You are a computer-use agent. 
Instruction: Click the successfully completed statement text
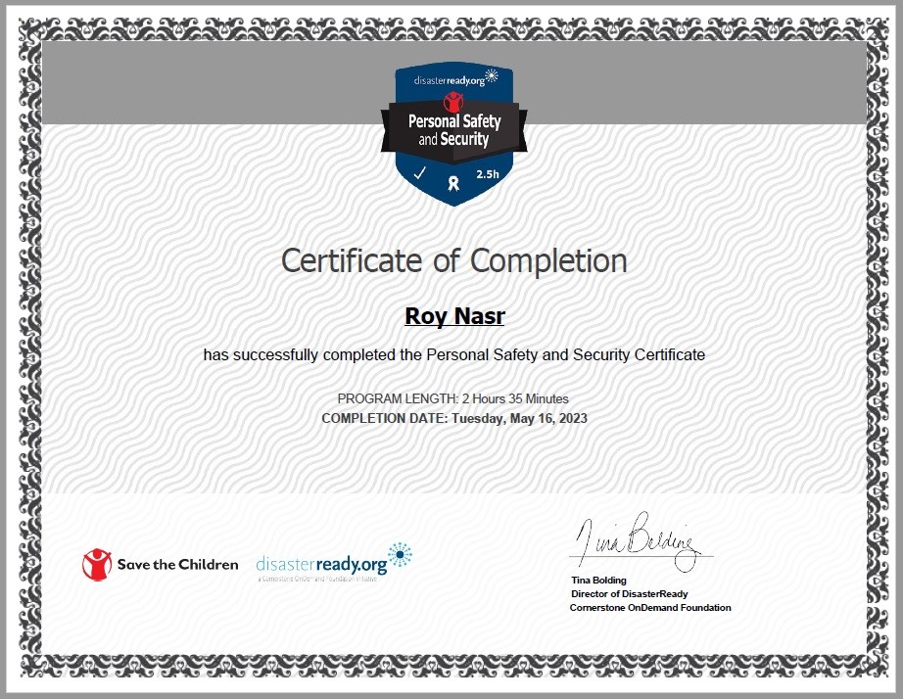point(453,355)
